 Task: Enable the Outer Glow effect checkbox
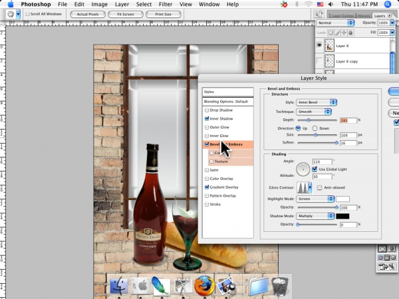coord(207,127)
